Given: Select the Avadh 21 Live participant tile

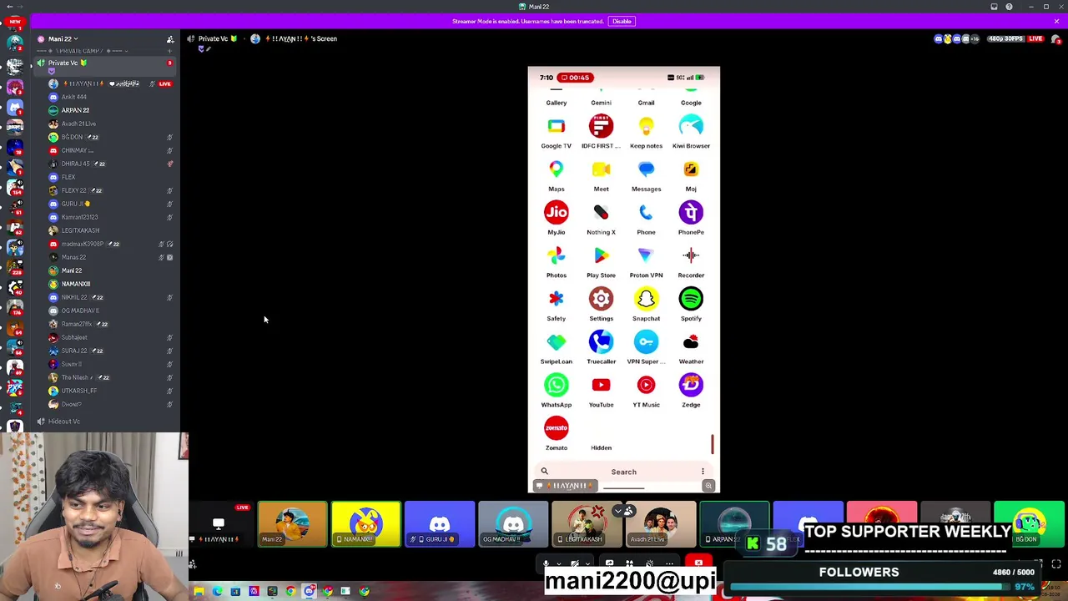Looking at the screenshot, I should pos(659,523).
